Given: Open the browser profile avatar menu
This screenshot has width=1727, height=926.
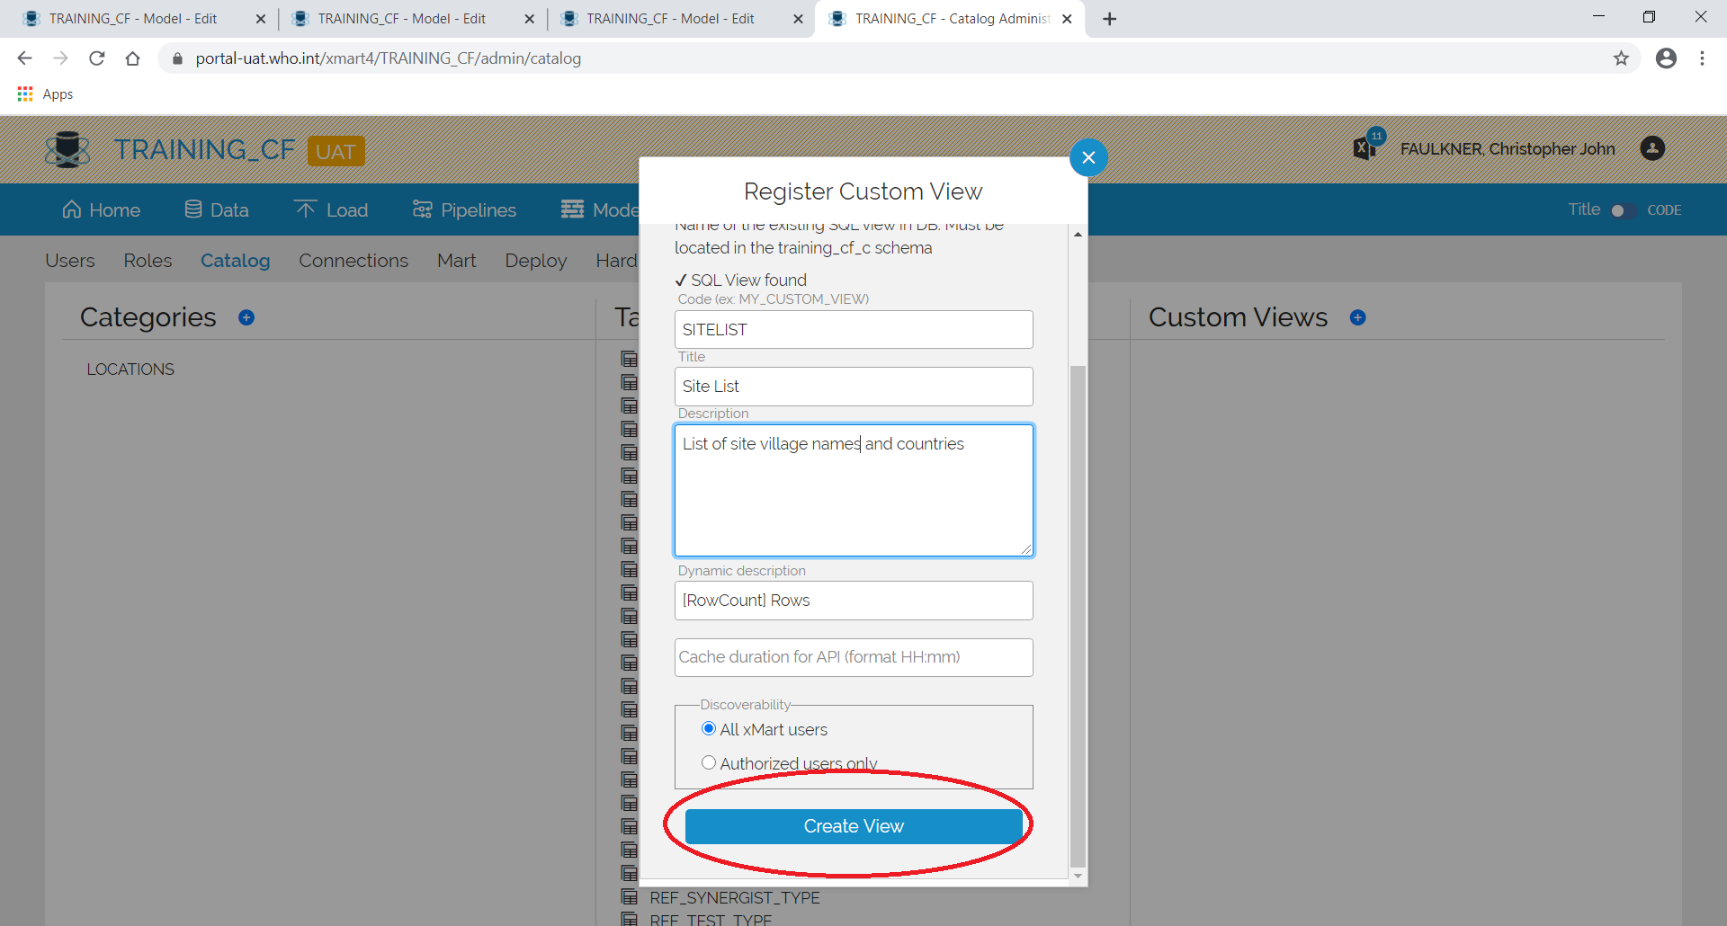Looking at the screenshot, I should coord(1667,58).
